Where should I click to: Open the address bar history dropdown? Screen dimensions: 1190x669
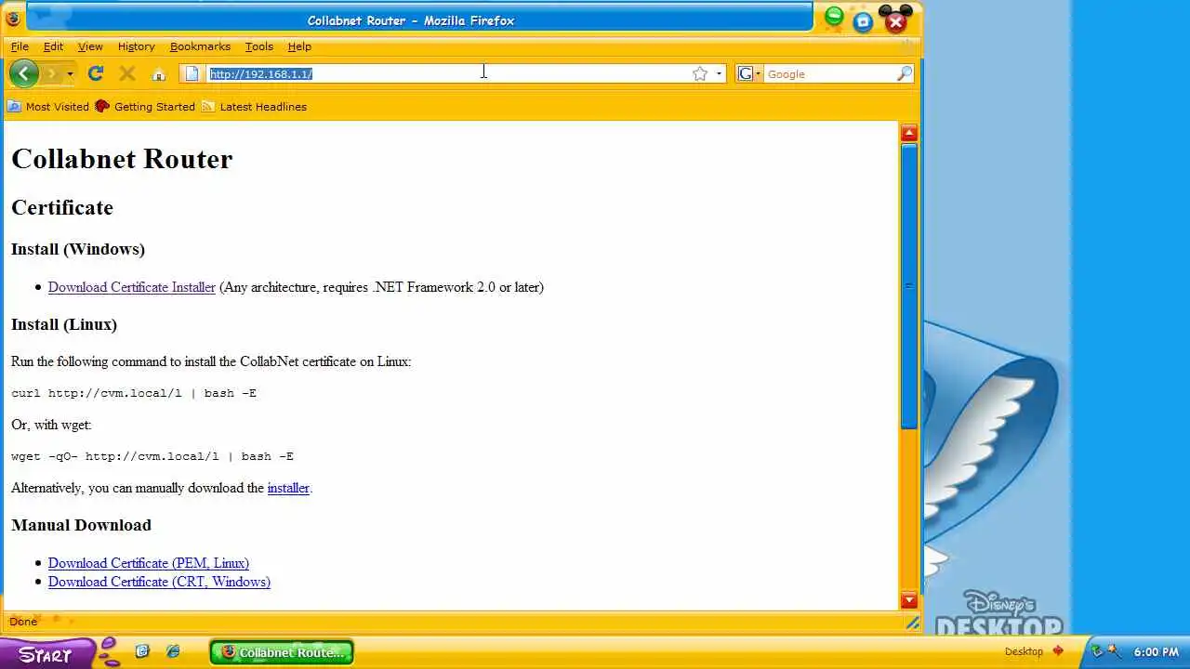click(719, 74)
